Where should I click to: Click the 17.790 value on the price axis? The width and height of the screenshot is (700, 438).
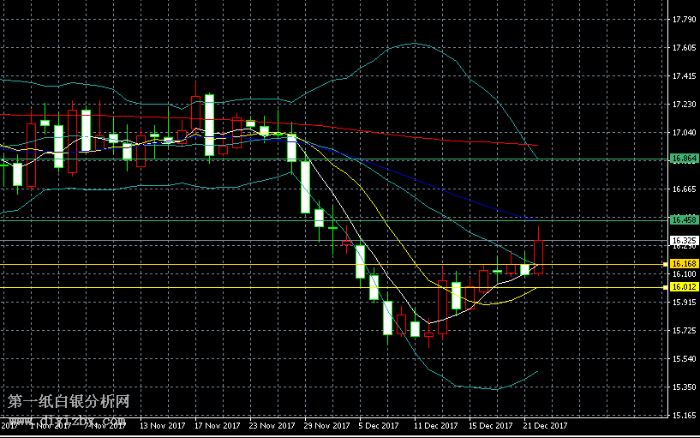click(x=684, y=20)
